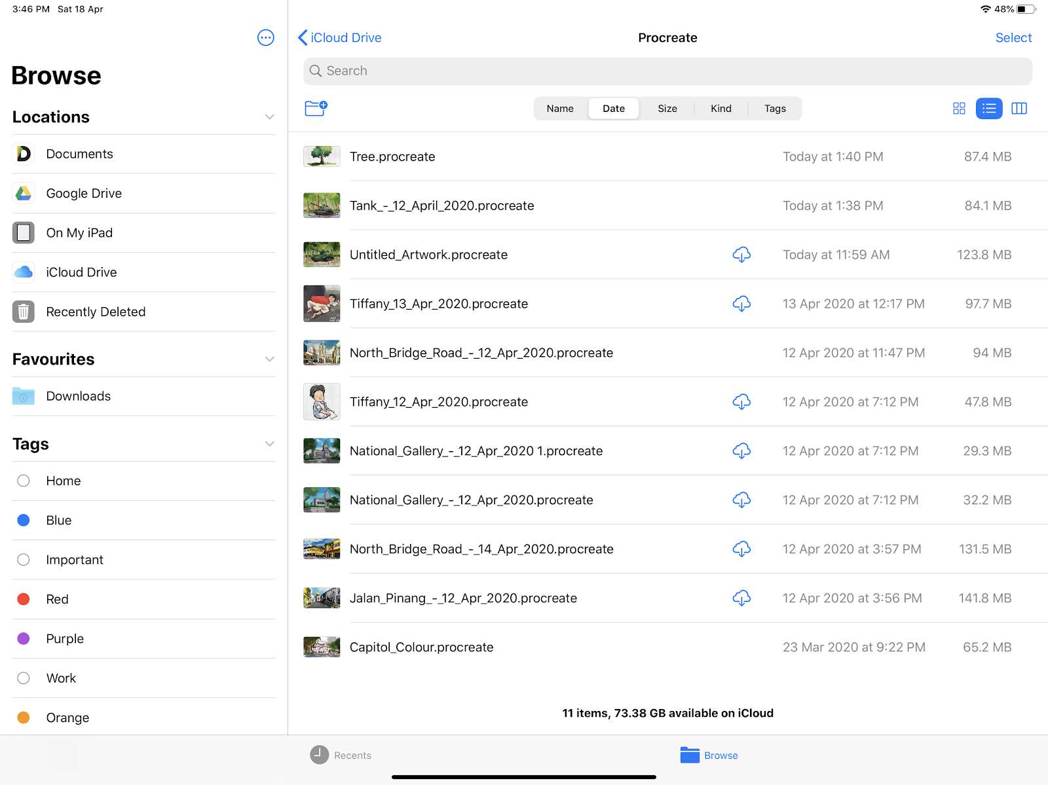Check the battery status icon
The width and height of the screenshot is (1048, 785).
coord(1026,9)
